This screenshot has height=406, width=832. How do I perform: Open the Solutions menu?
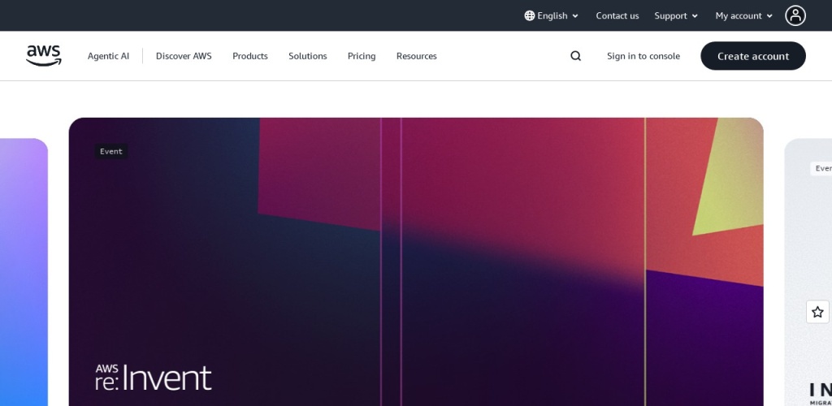click(x=308, y=56)
